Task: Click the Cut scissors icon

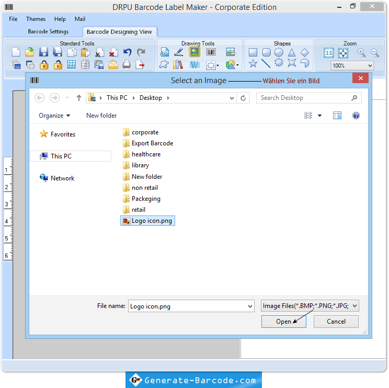Action: pos(99,52)
